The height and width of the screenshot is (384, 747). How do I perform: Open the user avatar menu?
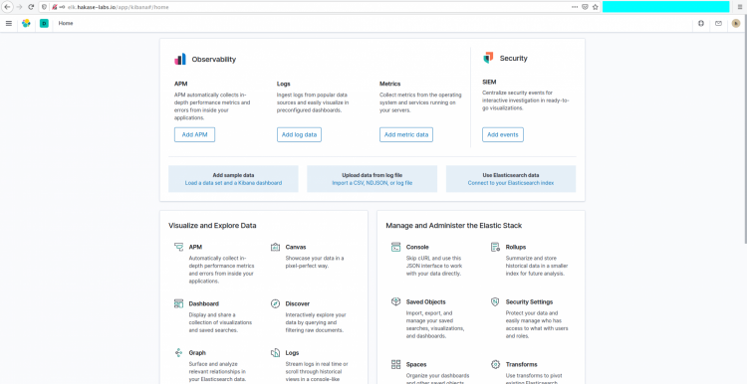[736, 23]
